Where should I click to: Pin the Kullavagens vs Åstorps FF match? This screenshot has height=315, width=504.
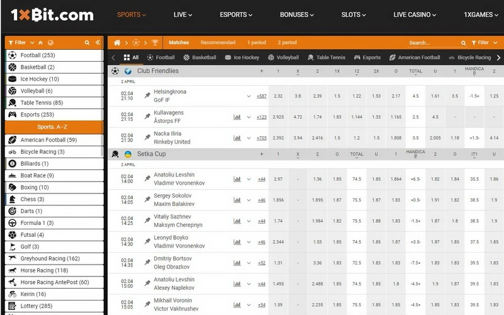(x=147, y=117)
